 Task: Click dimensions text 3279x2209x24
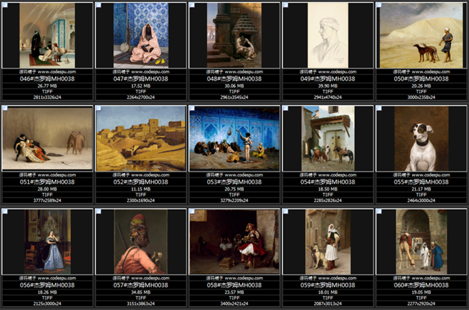click(234, 200)
